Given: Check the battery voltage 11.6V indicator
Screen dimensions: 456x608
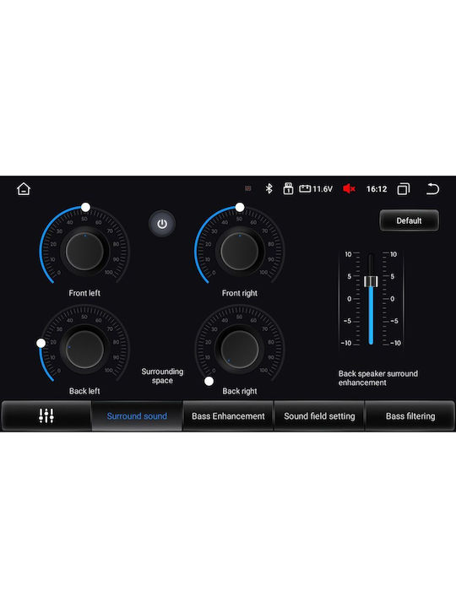Looking at the screenshot, I should [316, 189].
